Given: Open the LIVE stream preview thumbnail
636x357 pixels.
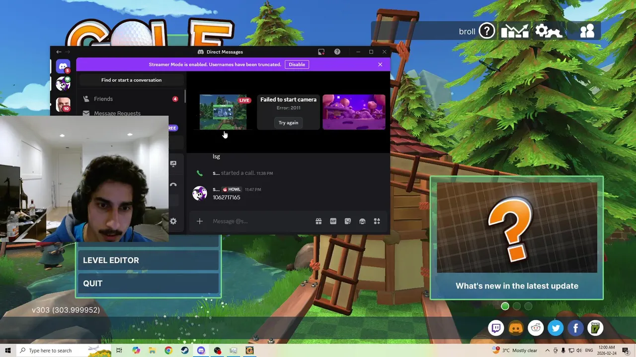Looking at the screenshot, I should click(223, 112).
